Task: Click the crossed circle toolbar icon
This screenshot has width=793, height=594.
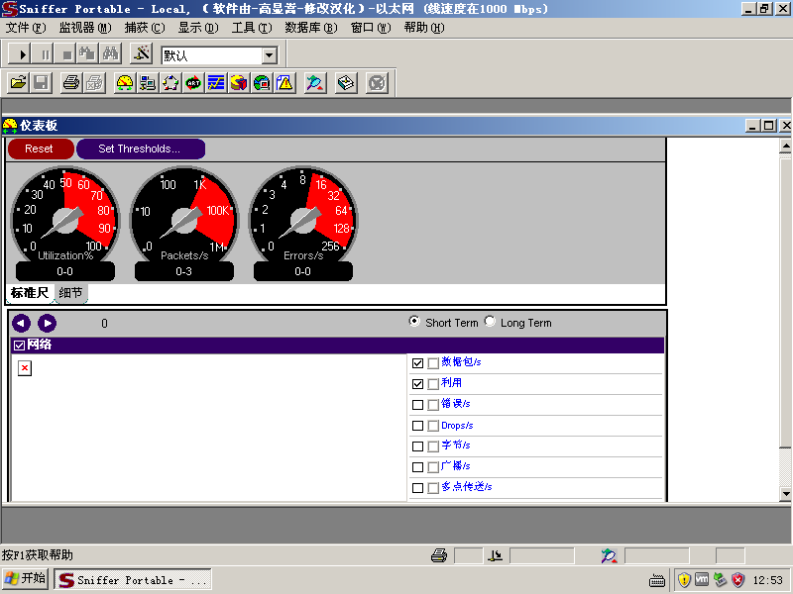Action: [x=378, y=83]
